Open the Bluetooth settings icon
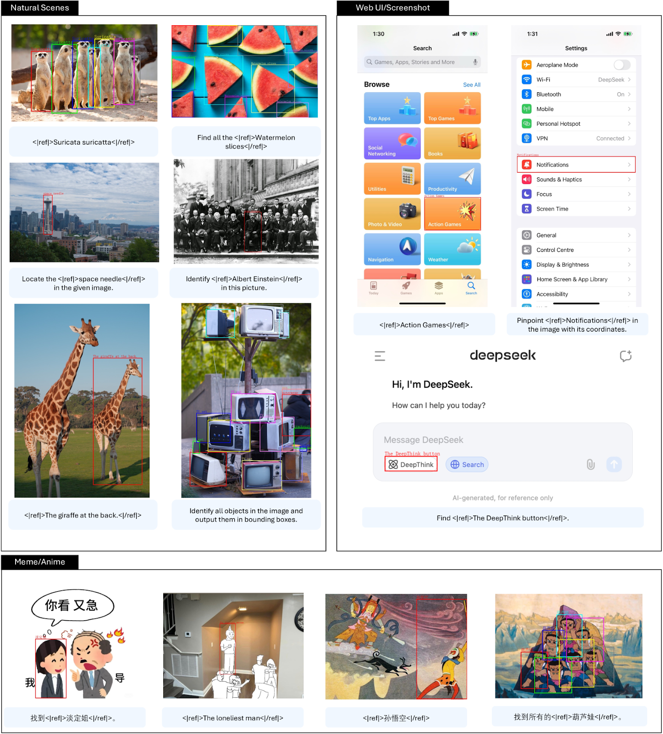Screen dimensions: 663x734 click(527, 94)
